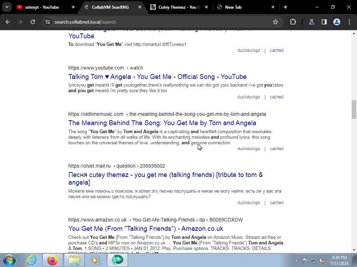Open the network tray icon

(313, 260)
